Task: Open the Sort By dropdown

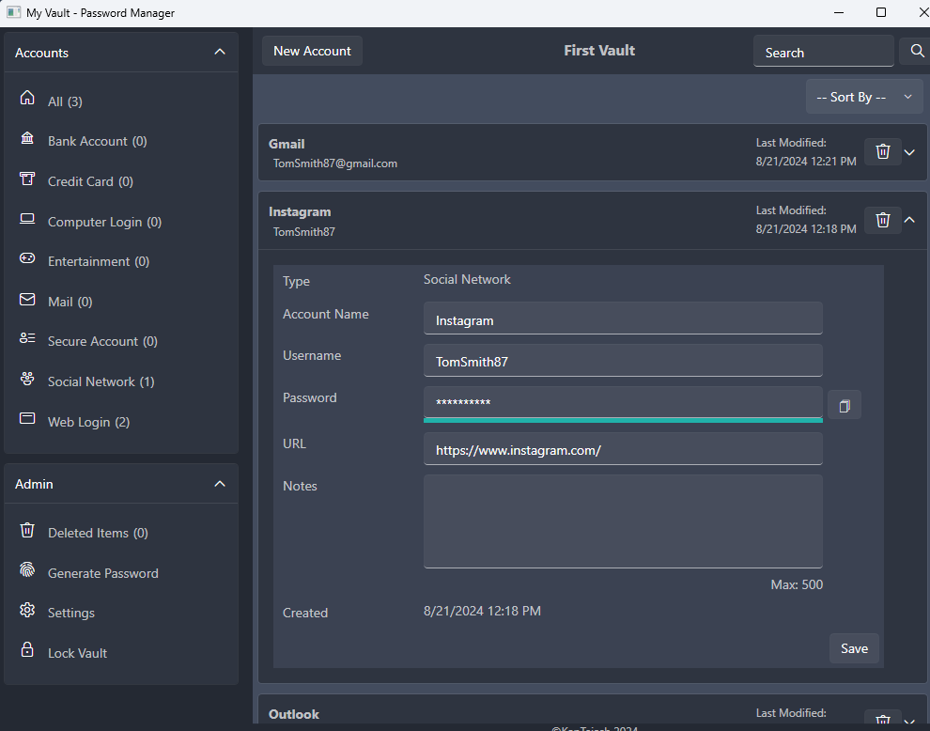Action: pyautogui.click(x=863, y=97)
